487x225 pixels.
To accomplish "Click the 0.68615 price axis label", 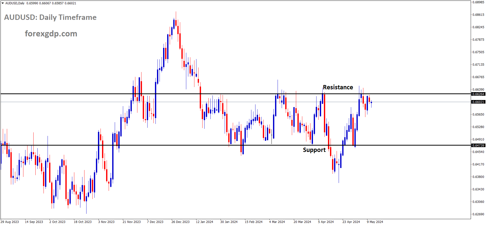I will click(x=478, y=15).
